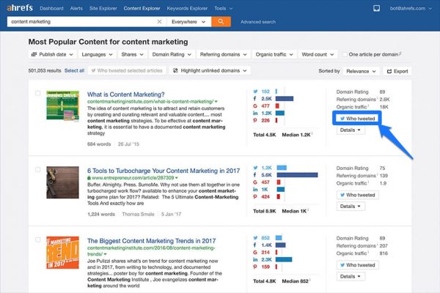Click the Pinterest share icon for the first result
This screenshot has width=440, height=293.
click(x=256, y=122)
